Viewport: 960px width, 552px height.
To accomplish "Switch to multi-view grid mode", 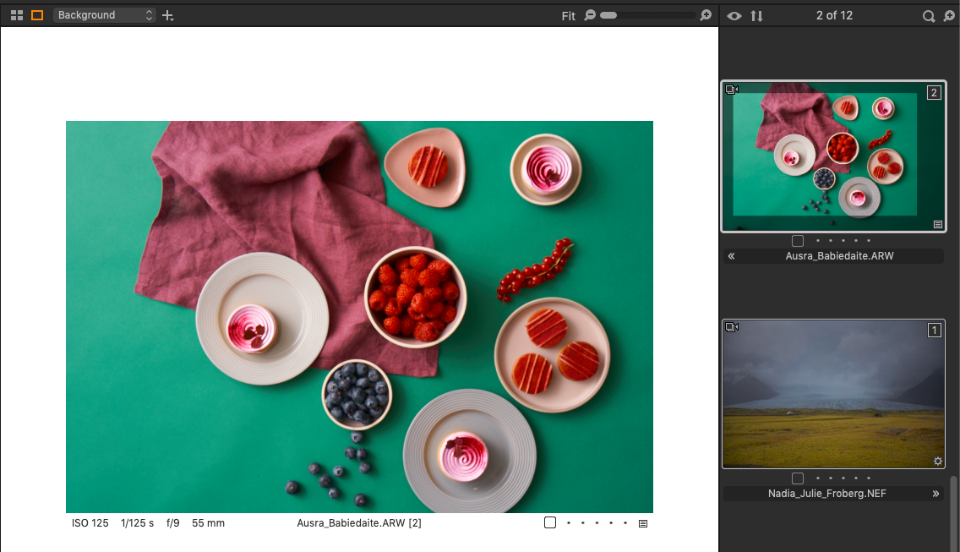I will [17, 15].
